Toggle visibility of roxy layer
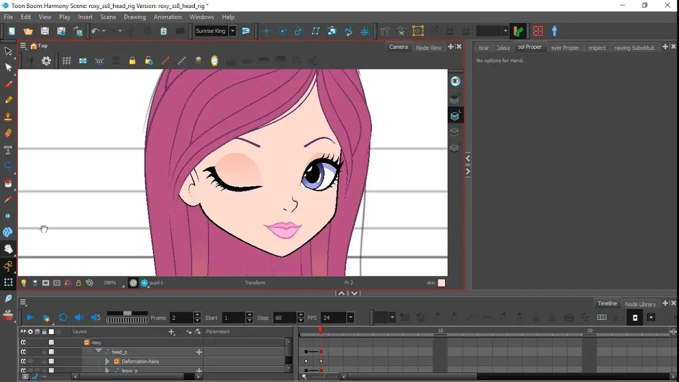Screen dimensions: 679x382 coord(23,342)
